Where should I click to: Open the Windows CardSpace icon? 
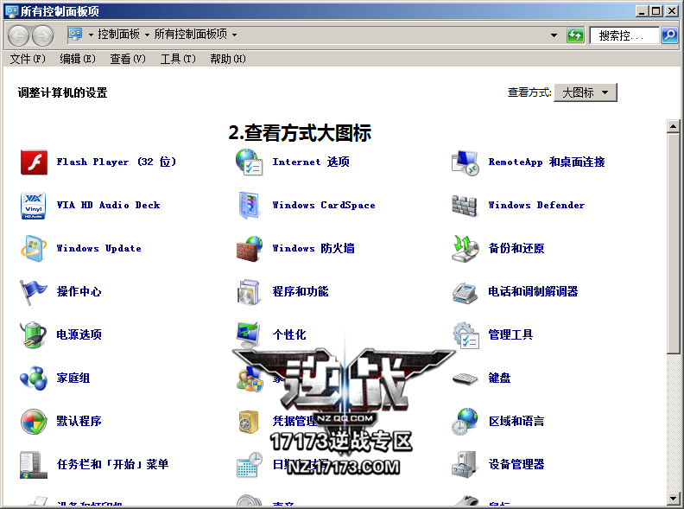(249, 205)
